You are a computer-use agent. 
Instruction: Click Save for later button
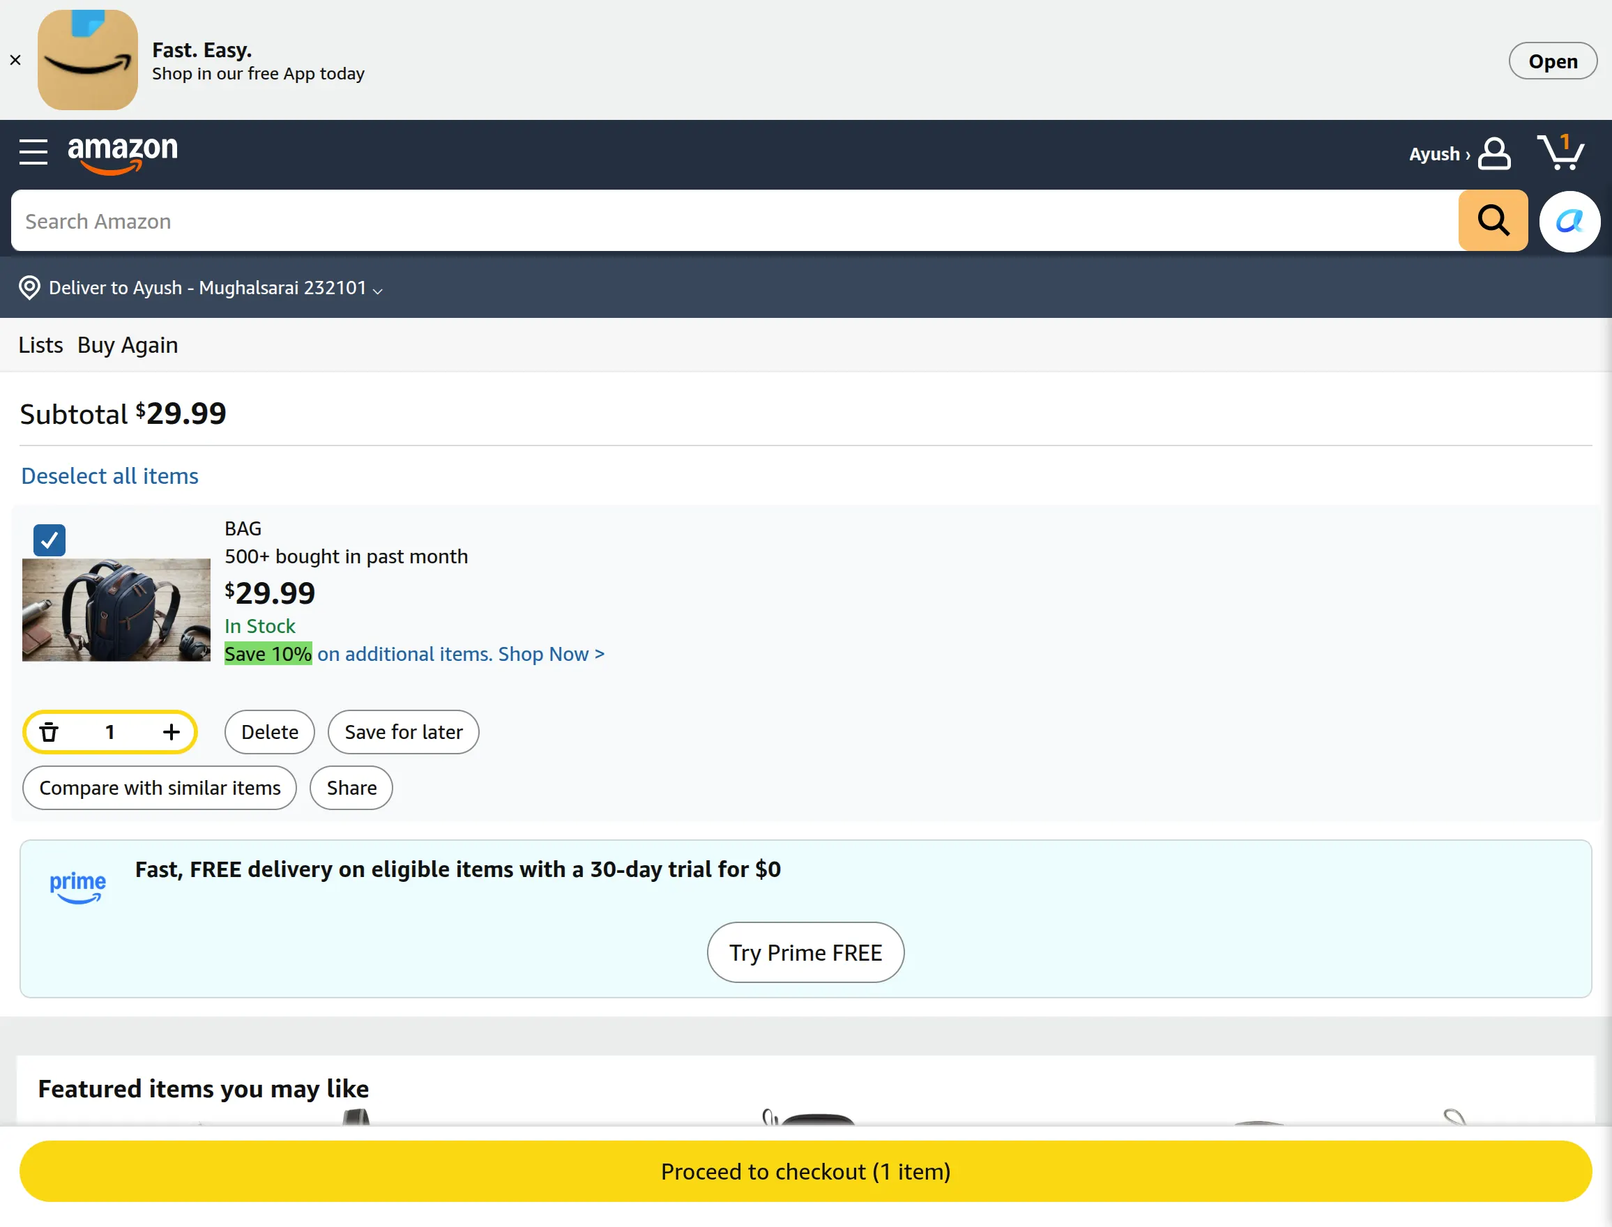click(403, 732)
